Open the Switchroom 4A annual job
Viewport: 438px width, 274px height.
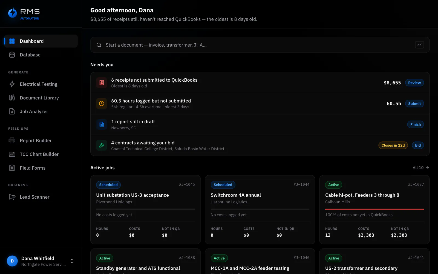point(260,210)
